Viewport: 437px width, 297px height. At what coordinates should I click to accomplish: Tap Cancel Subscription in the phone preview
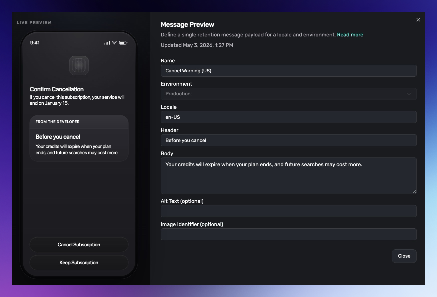(79, 245)
